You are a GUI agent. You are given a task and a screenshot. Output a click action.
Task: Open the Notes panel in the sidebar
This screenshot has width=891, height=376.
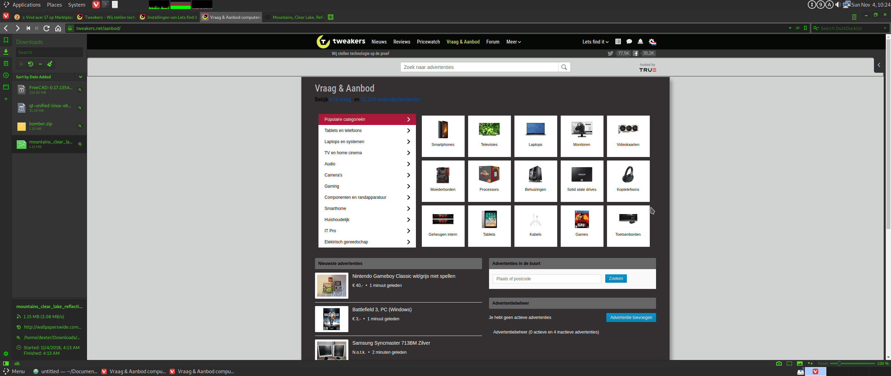(6, 63)
